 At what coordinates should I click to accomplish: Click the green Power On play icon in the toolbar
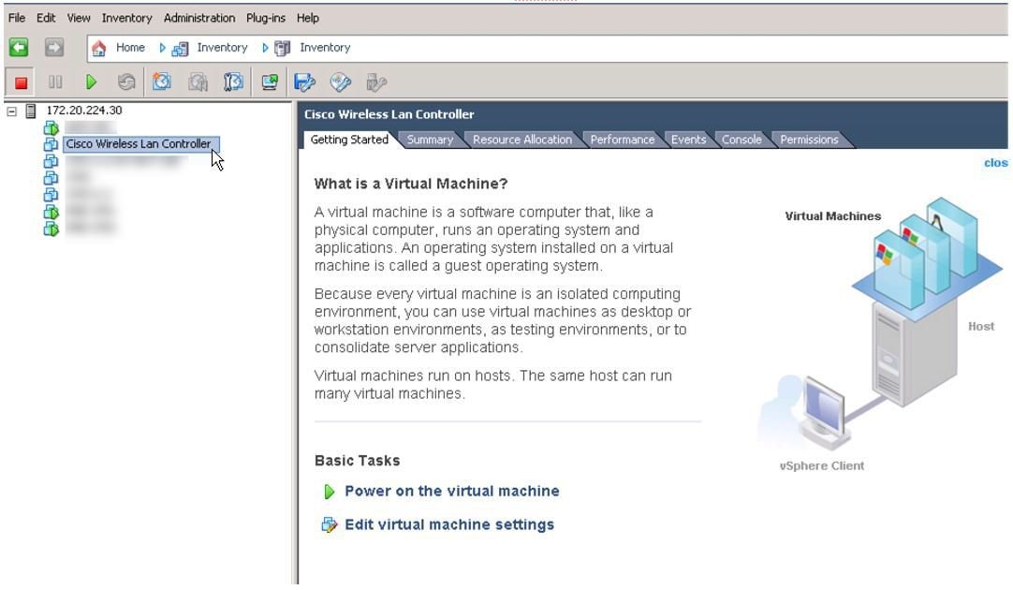[91, 82]
